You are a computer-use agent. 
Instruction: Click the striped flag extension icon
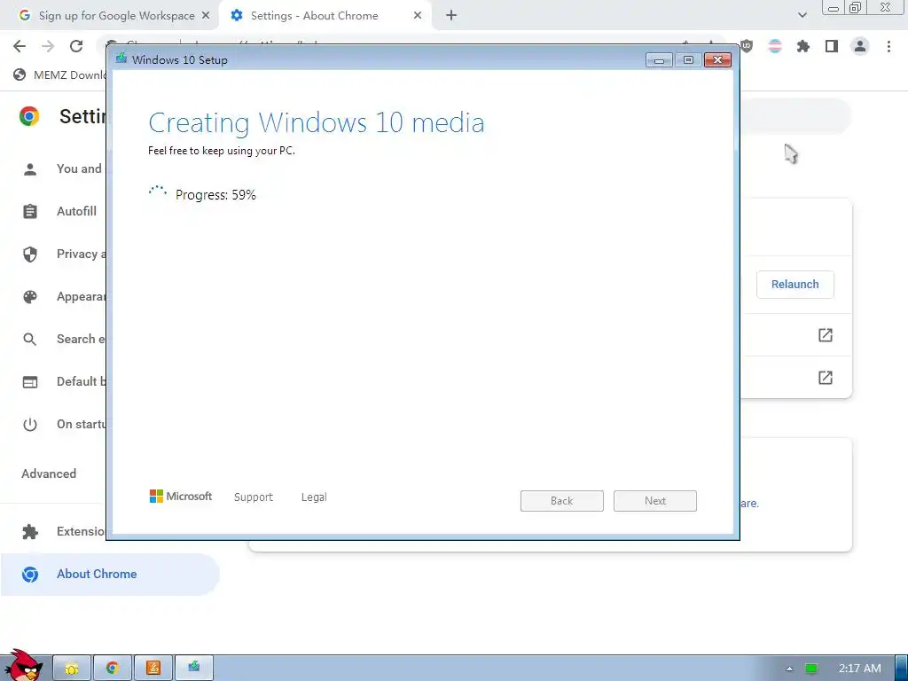click(x=775, y=46)
